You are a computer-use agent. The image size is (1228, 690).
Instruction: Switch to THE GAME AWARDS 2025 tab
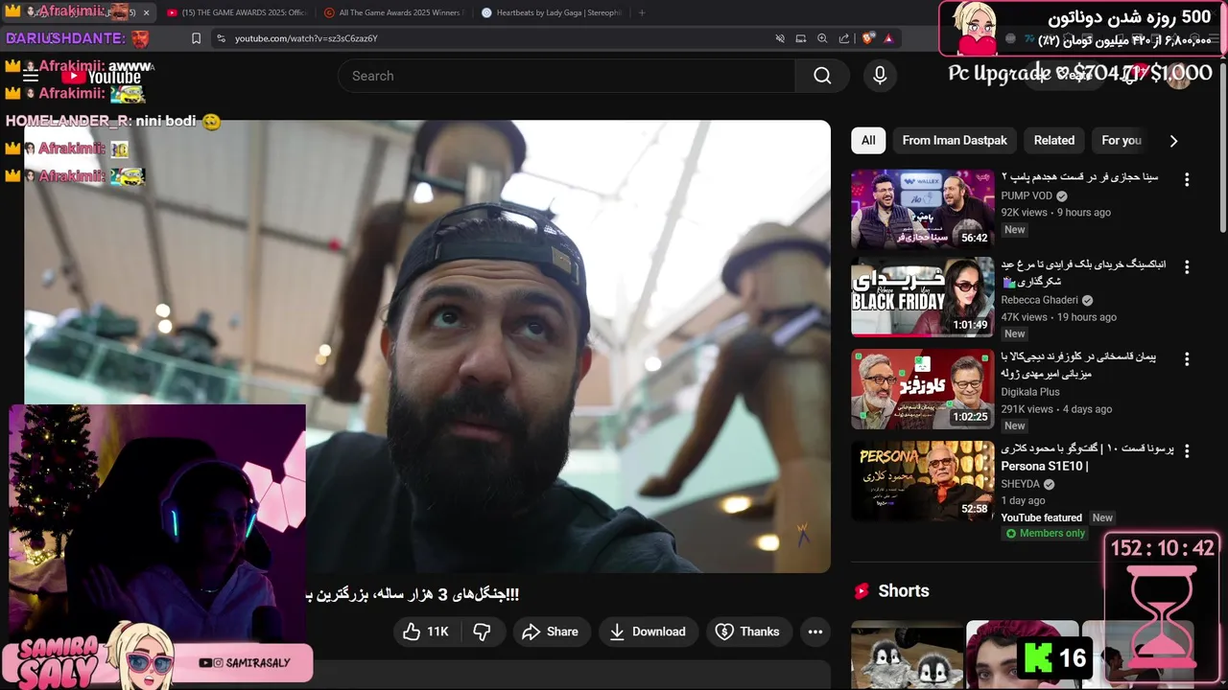235,12
